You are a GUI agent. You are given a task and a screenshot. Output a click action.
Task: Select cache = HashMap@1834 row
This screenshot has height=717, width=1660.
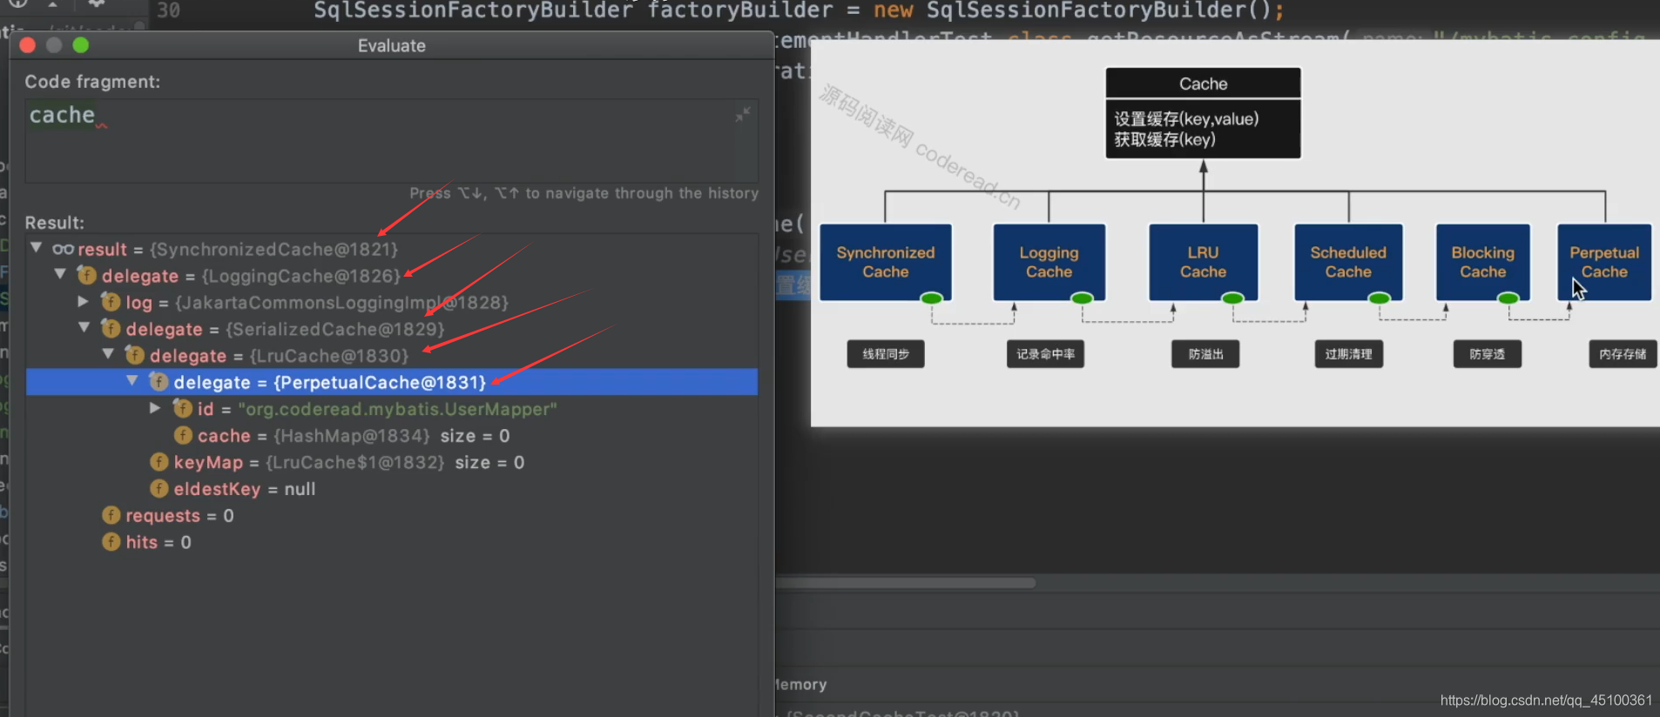392,435
